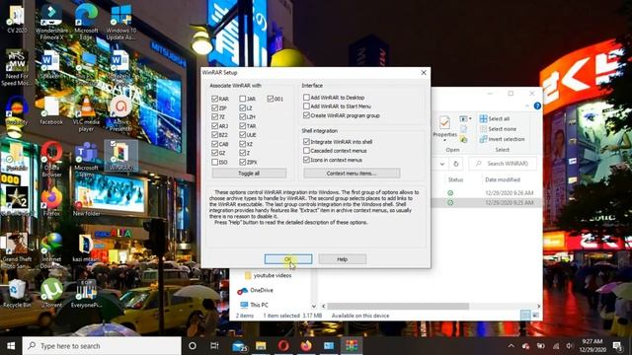Select the Firefox desktop icon

[x=51, y=202]
